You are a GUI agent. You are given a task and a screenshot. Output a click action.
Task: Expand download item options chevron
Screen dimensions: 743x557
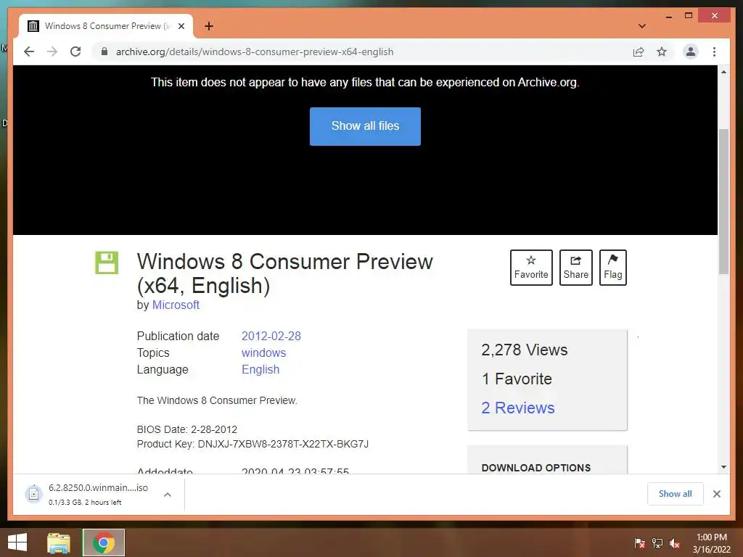[168, 495]
